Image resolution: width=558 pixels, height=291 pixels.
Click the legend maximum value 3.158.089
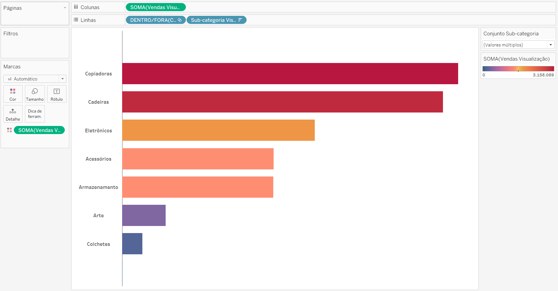tap(543, 75)
